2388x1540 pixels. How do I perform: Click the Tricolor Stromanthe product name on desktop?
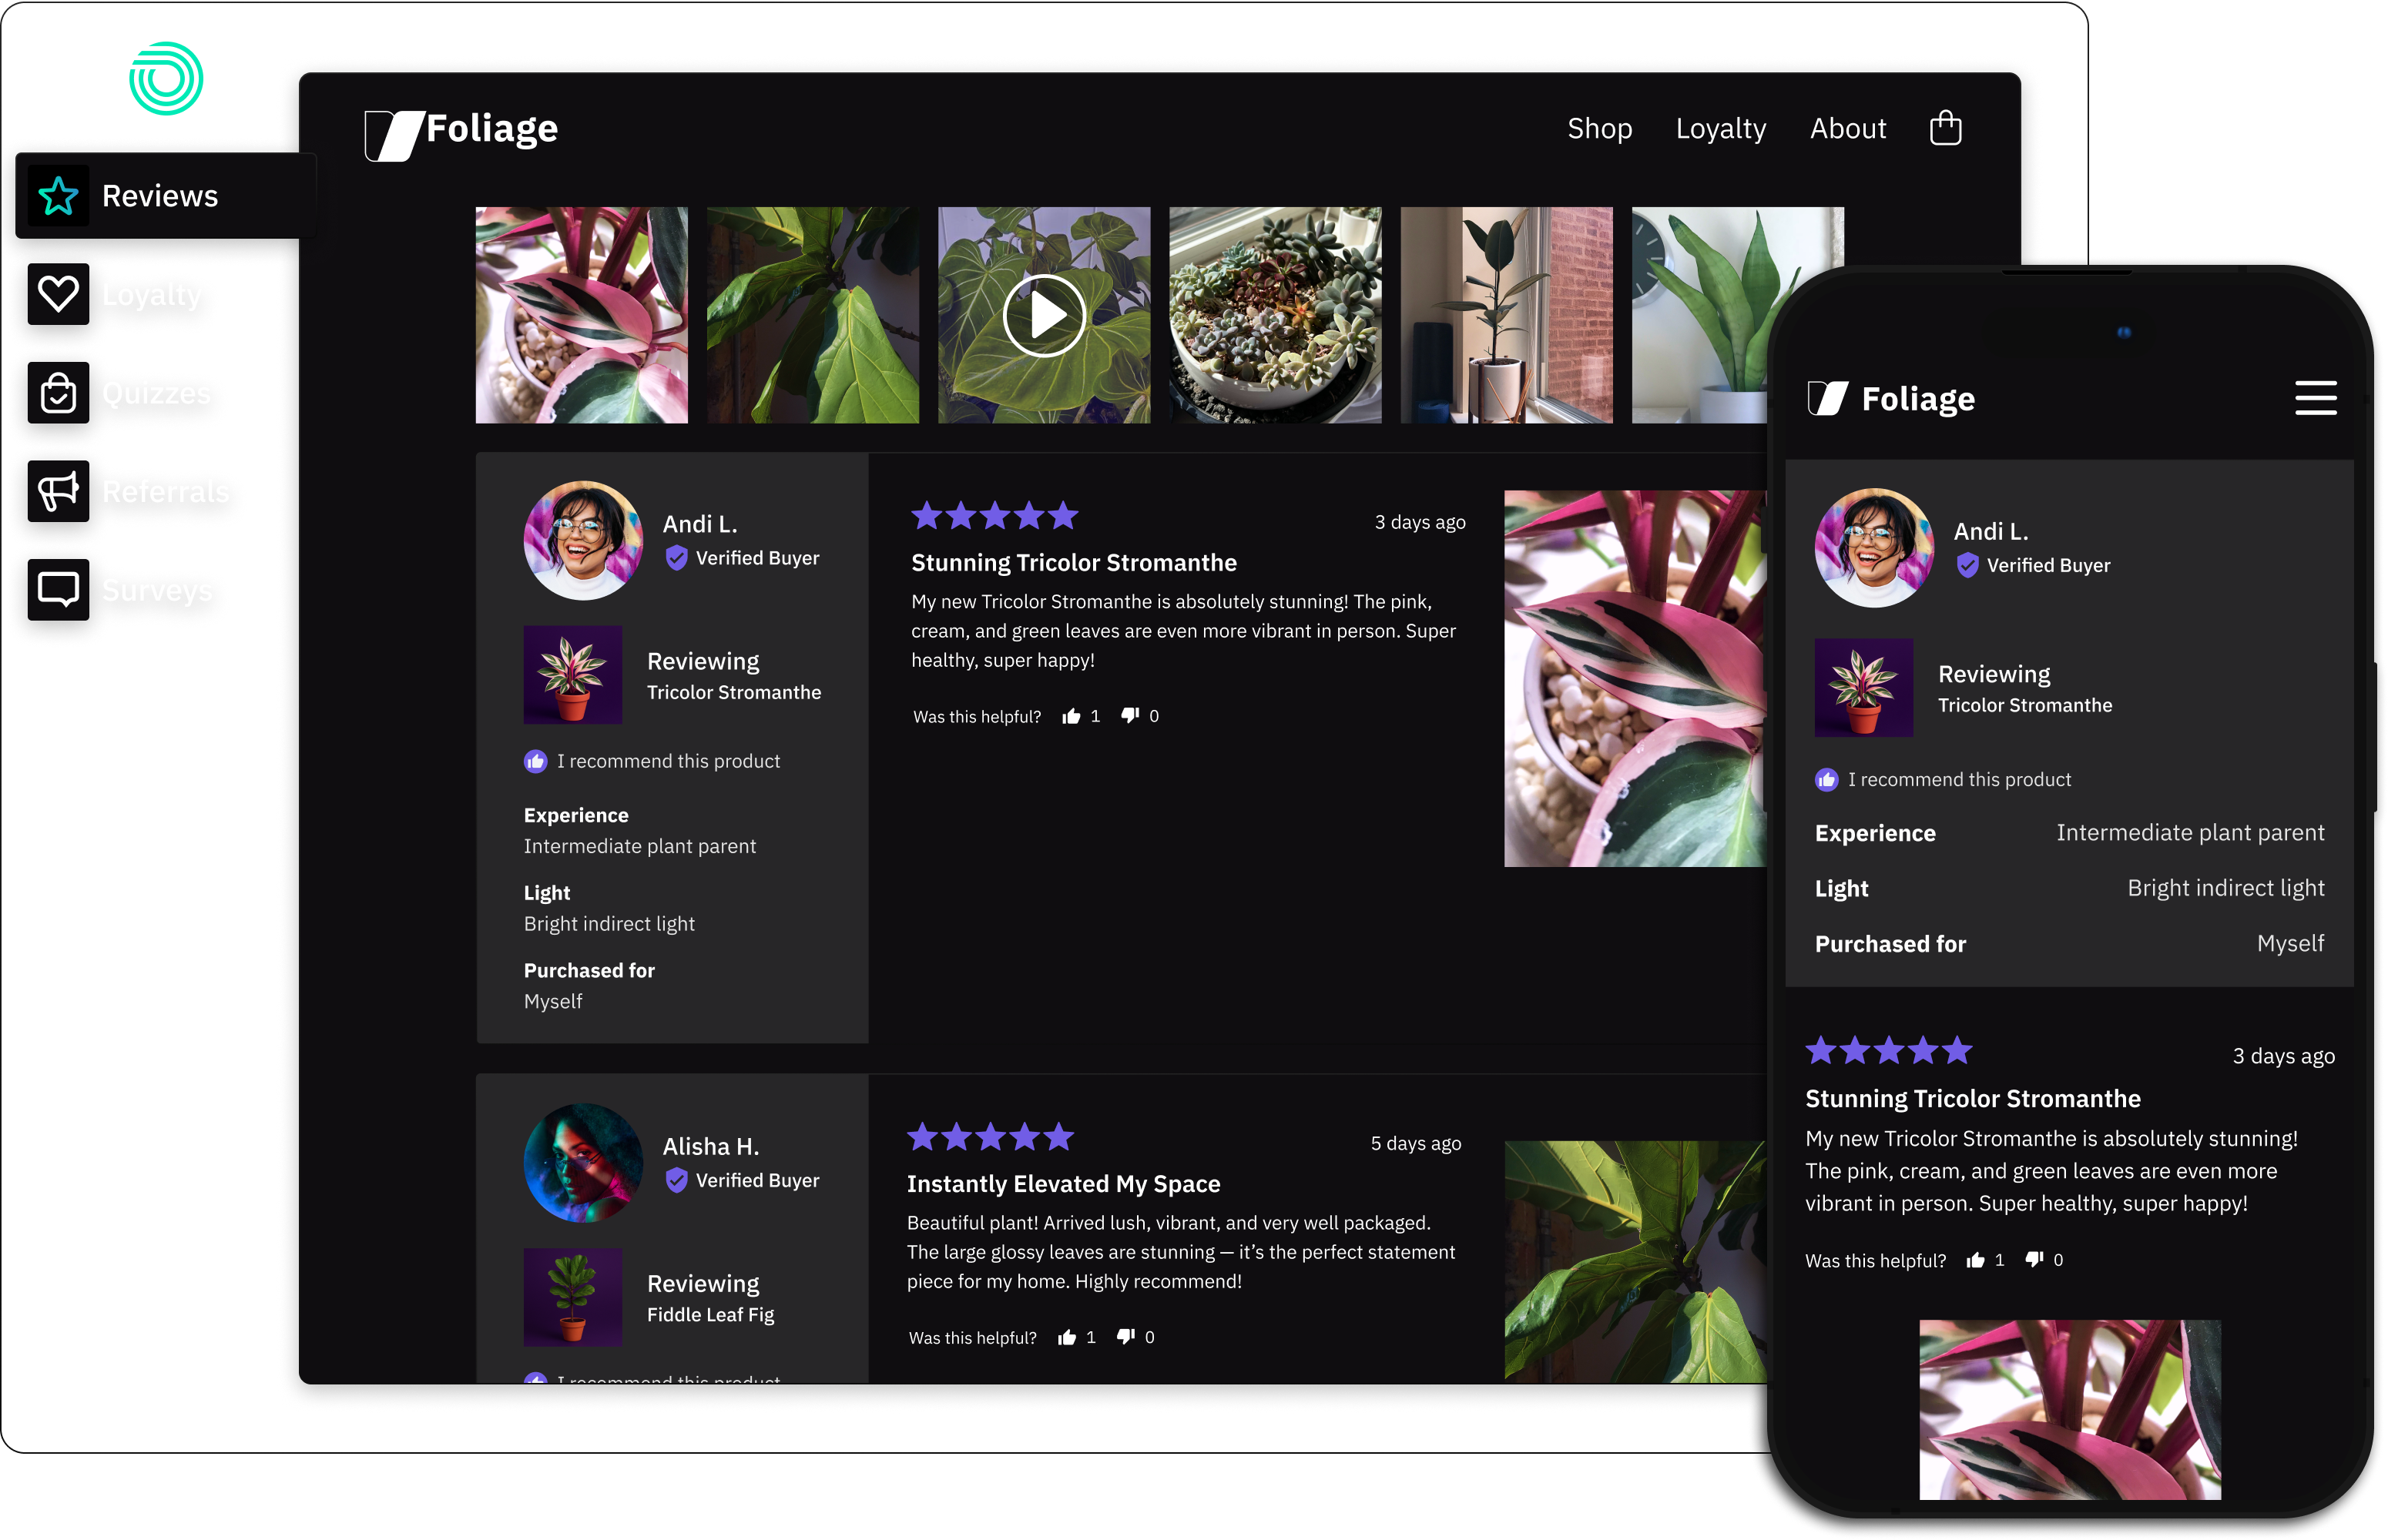pos(734,692)
